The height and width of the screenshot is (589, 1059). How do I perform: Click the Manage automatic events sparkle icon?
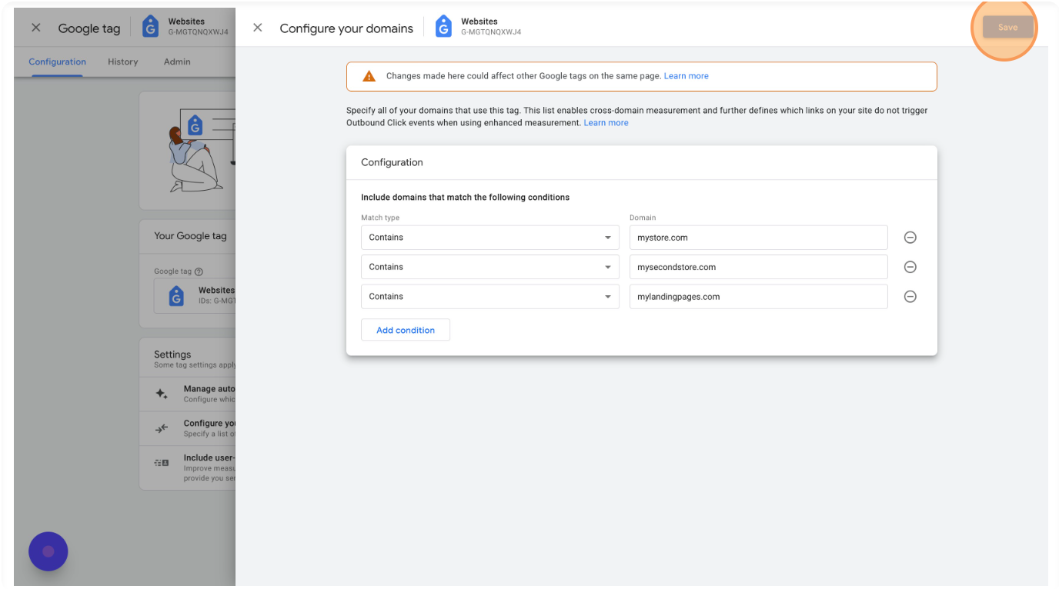coord(162,394)
